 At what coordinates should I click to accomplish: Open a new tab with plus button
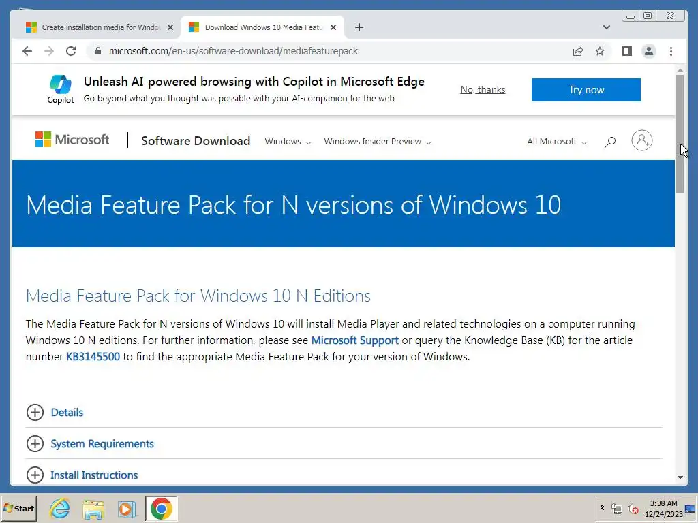(x=359, y=27)
